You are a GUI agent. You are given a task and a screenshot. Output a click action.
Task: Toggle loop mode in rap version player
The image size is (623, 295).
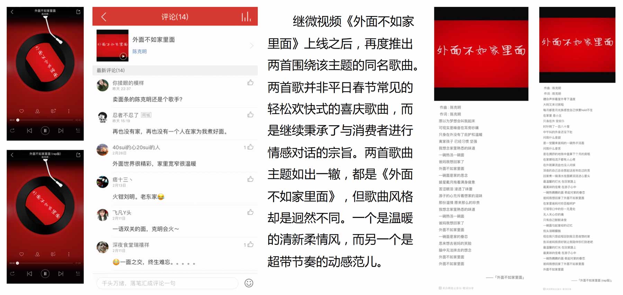[x=12, y=274]
